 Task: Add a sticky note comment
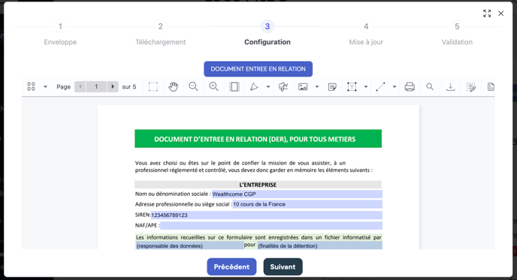coord(332,86)
